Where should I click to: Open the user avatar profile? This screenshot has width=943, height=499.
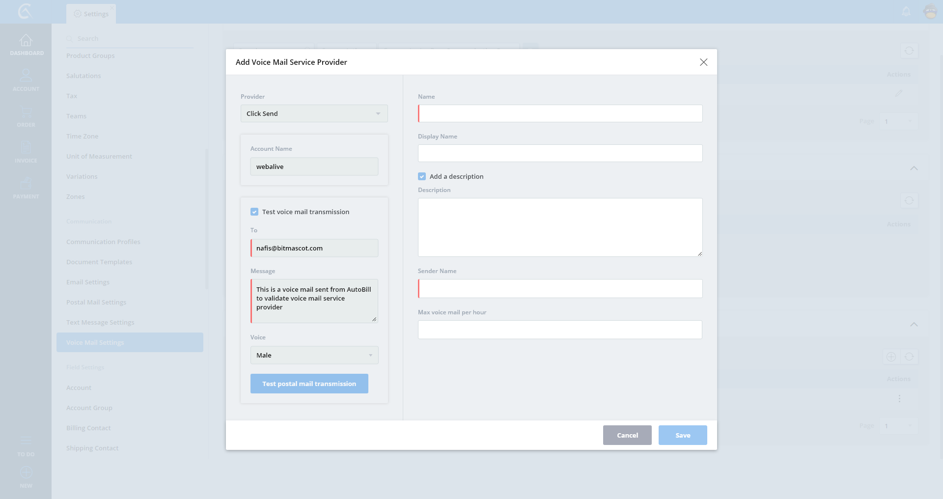(x=930, y=11)
